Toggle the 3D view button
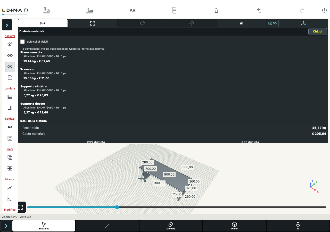This screenshot has height=232, width=330. 273,23
